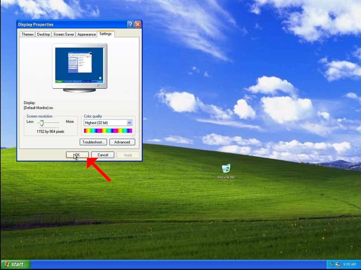Open the Color quality dropdown
Image resolution: width=361 pixels, height=270 pixels.
coord(108,123)
